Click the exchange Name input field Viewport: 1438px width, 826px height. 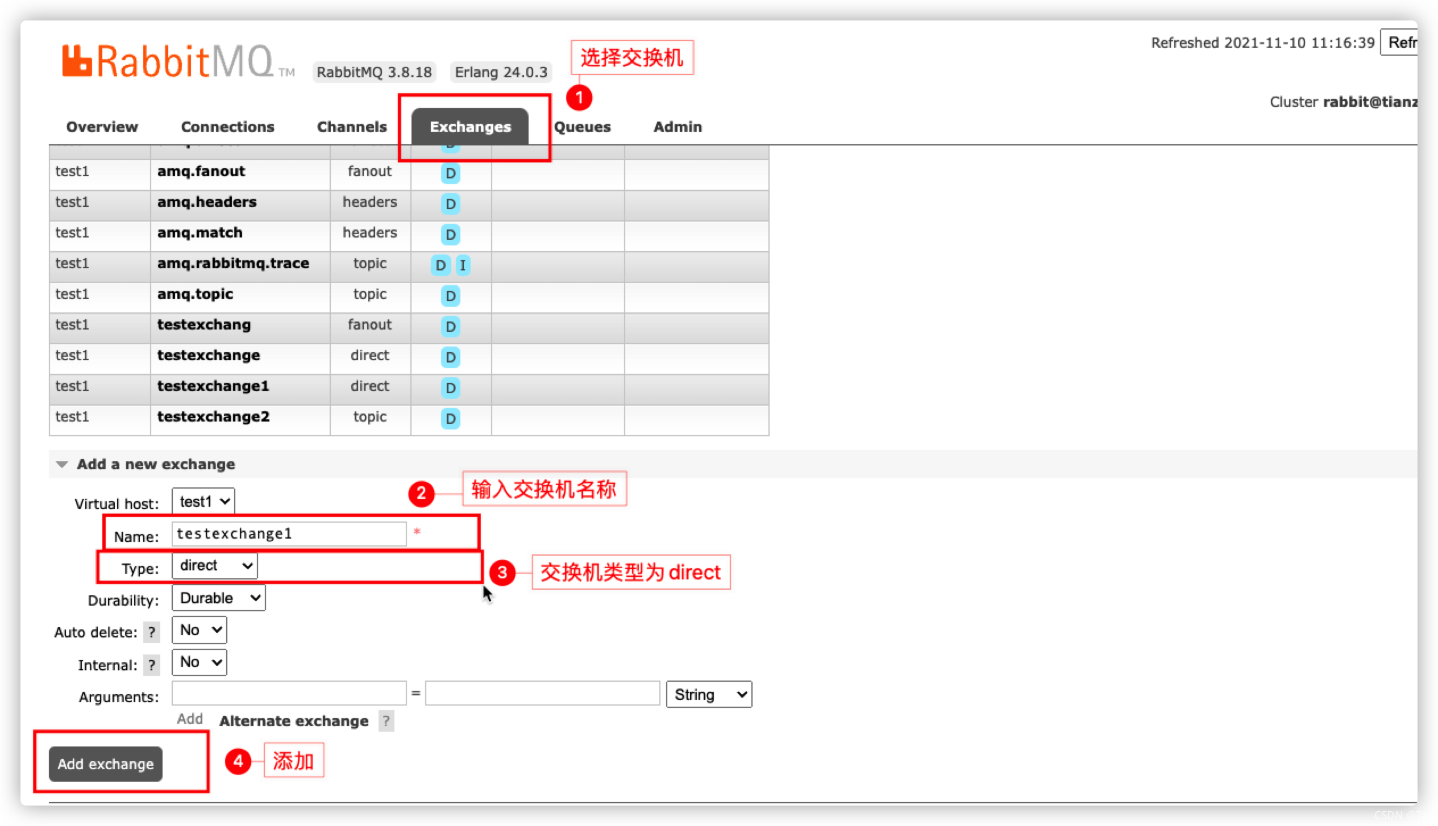[x=289, y=534]
